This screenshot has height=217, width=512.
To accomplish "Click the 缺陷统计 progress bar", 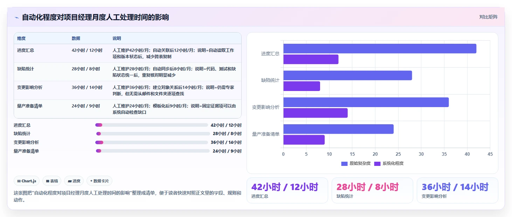I will click(x=153, y=134).
